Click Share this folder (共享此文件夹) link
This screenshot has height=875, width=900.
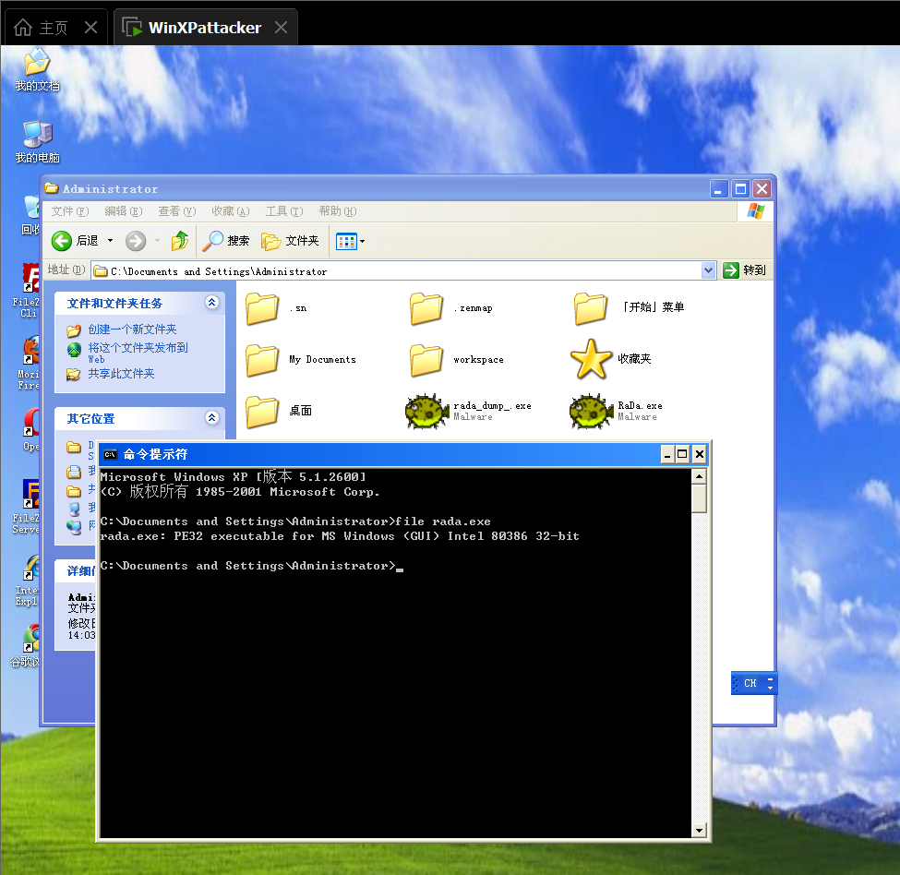[121, 374]
